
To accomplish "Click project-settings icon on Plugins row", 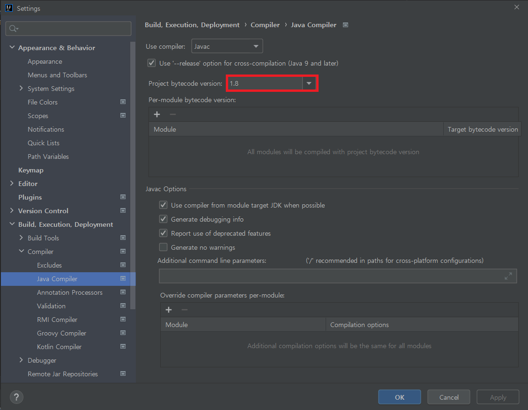I will tap(123, 197).
